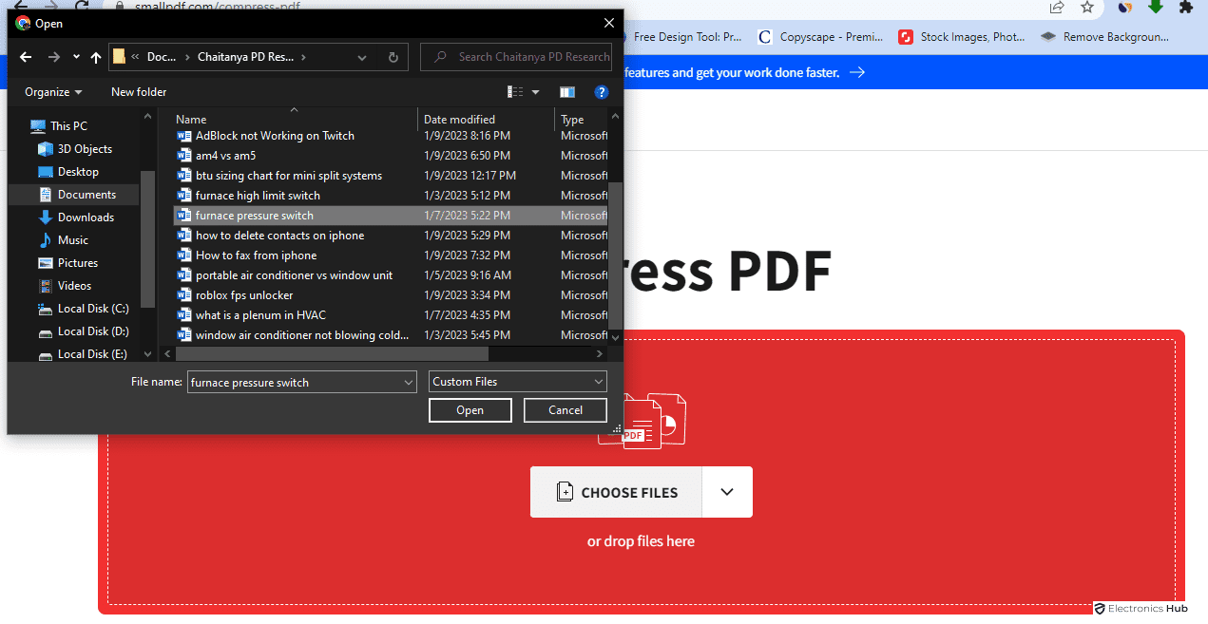This screenshot has width=1208, height=624.
Task: Click the refresh icon in address bar
Action: 393,57
